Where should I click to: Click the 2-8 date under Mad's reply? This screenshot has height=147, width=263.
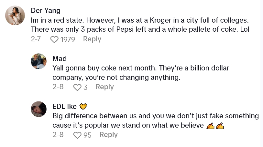tap(58, 87)
